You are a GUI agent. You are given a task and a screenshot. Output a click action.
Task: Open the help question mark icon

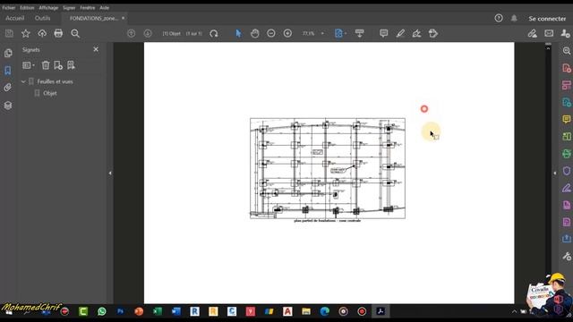(499, 18)
